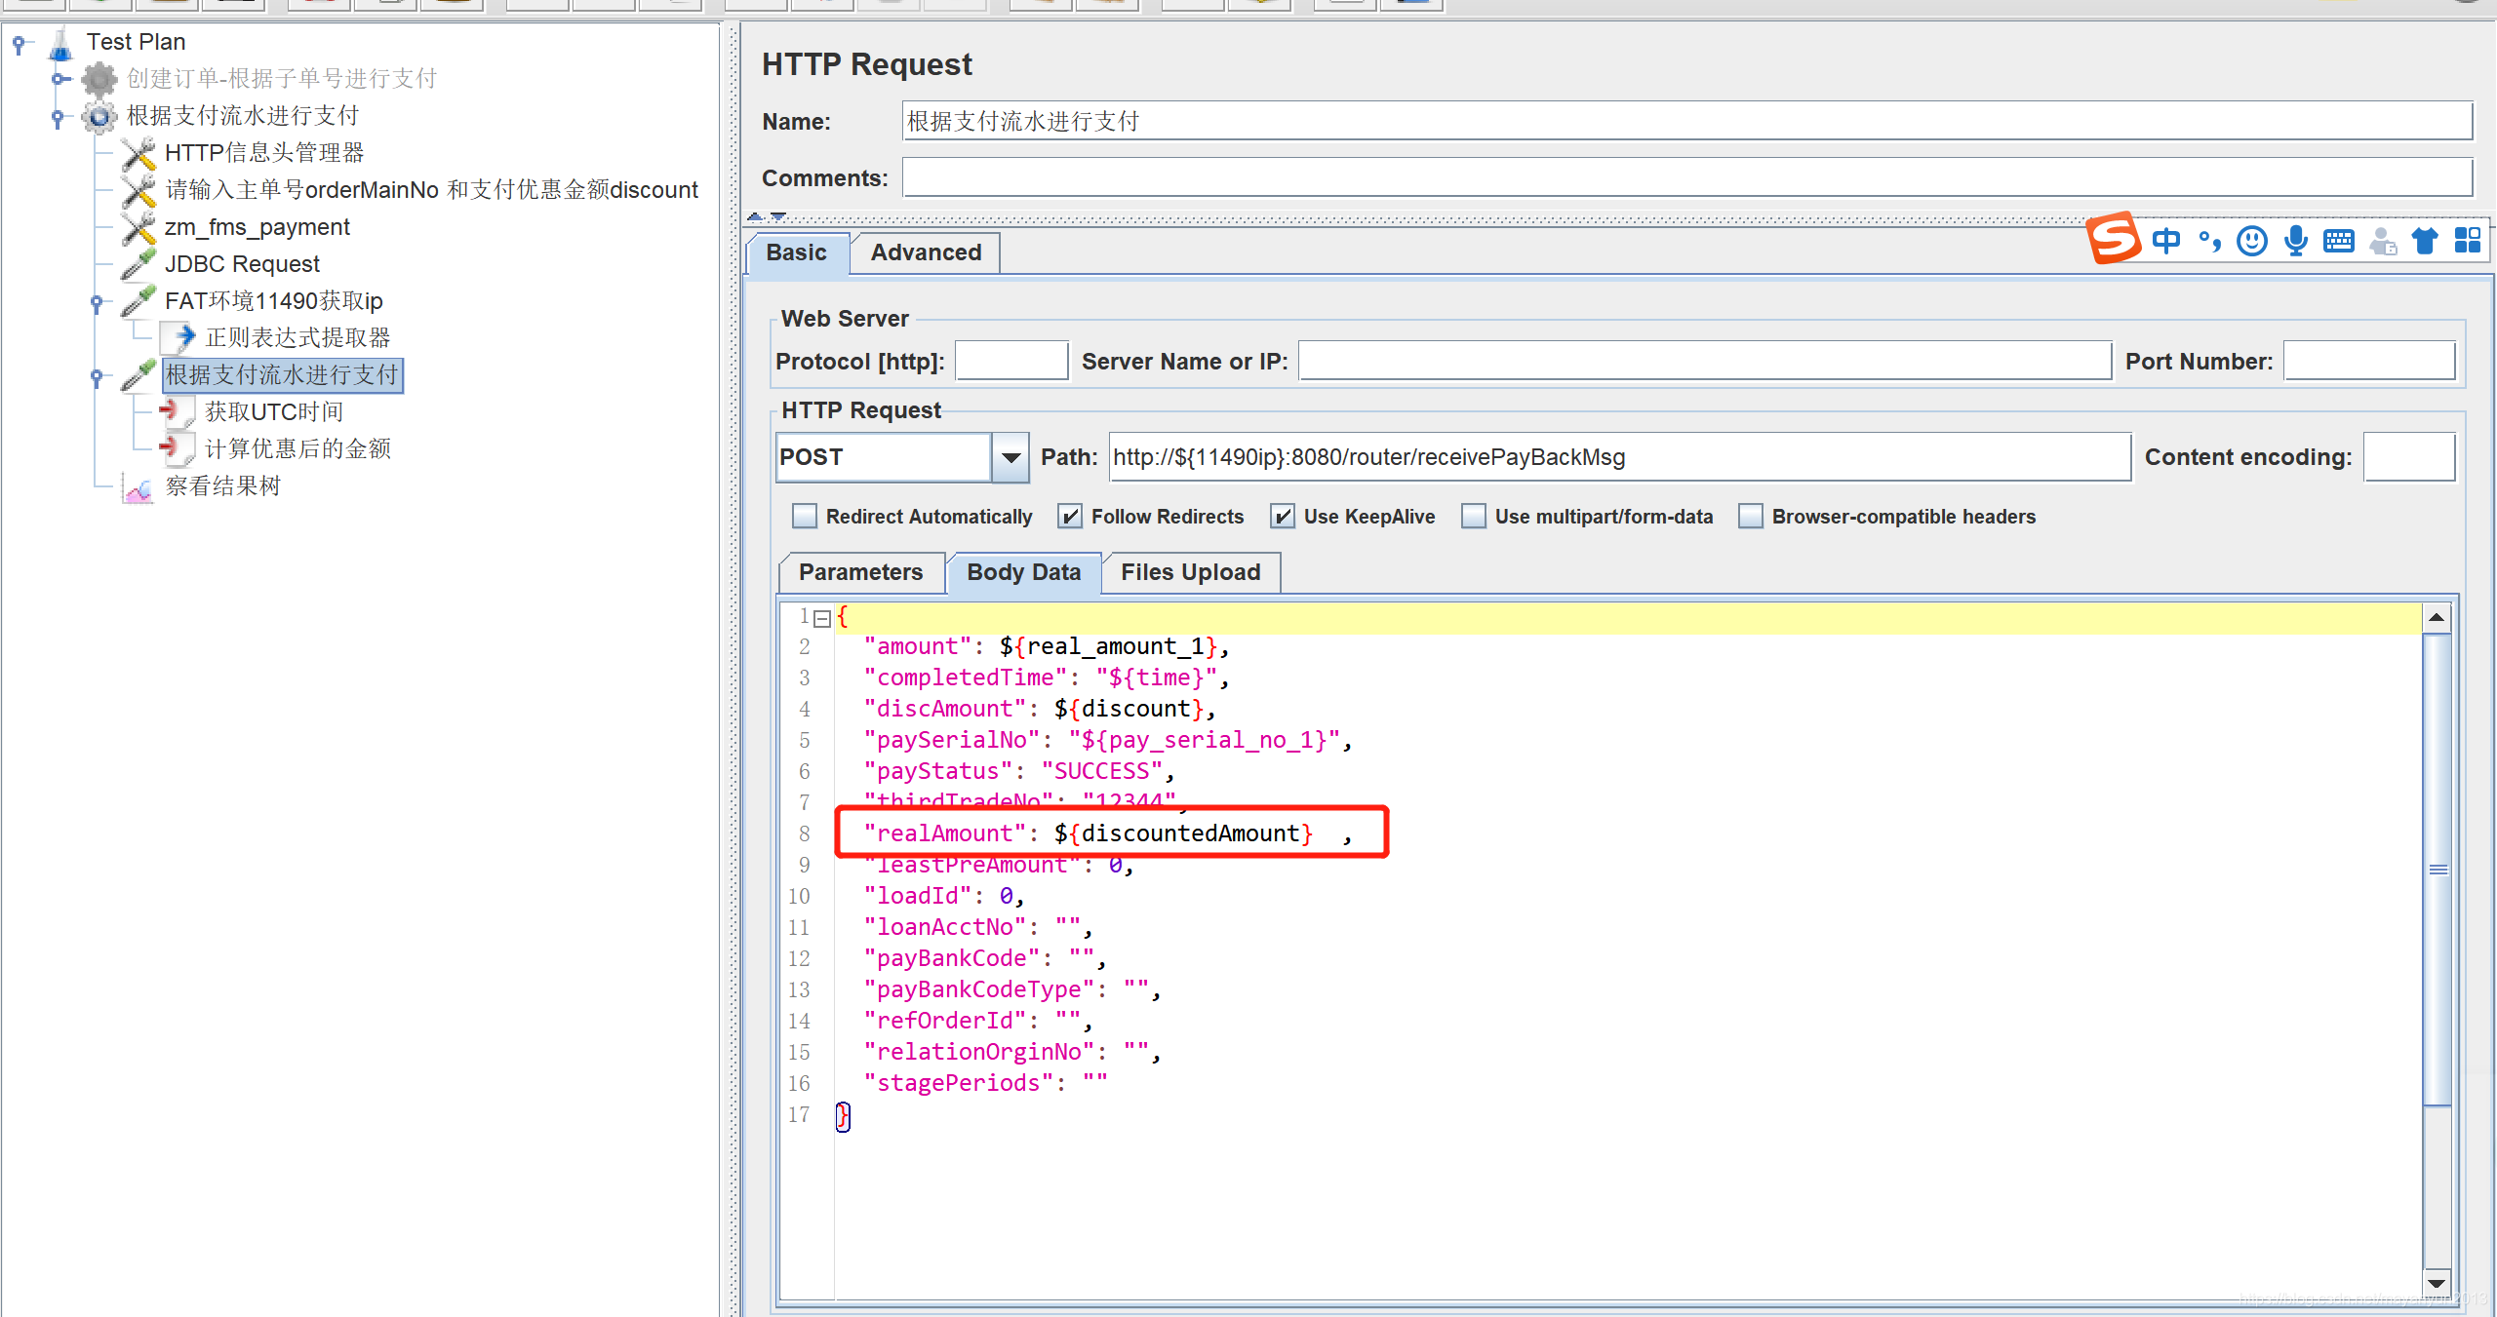Click the active thread group gear icon

pos(99,116)
